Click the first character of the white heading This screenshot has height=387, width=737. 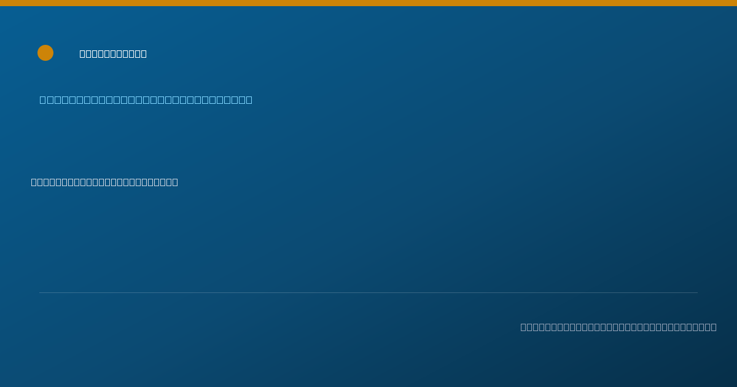(x=83, y=53)
